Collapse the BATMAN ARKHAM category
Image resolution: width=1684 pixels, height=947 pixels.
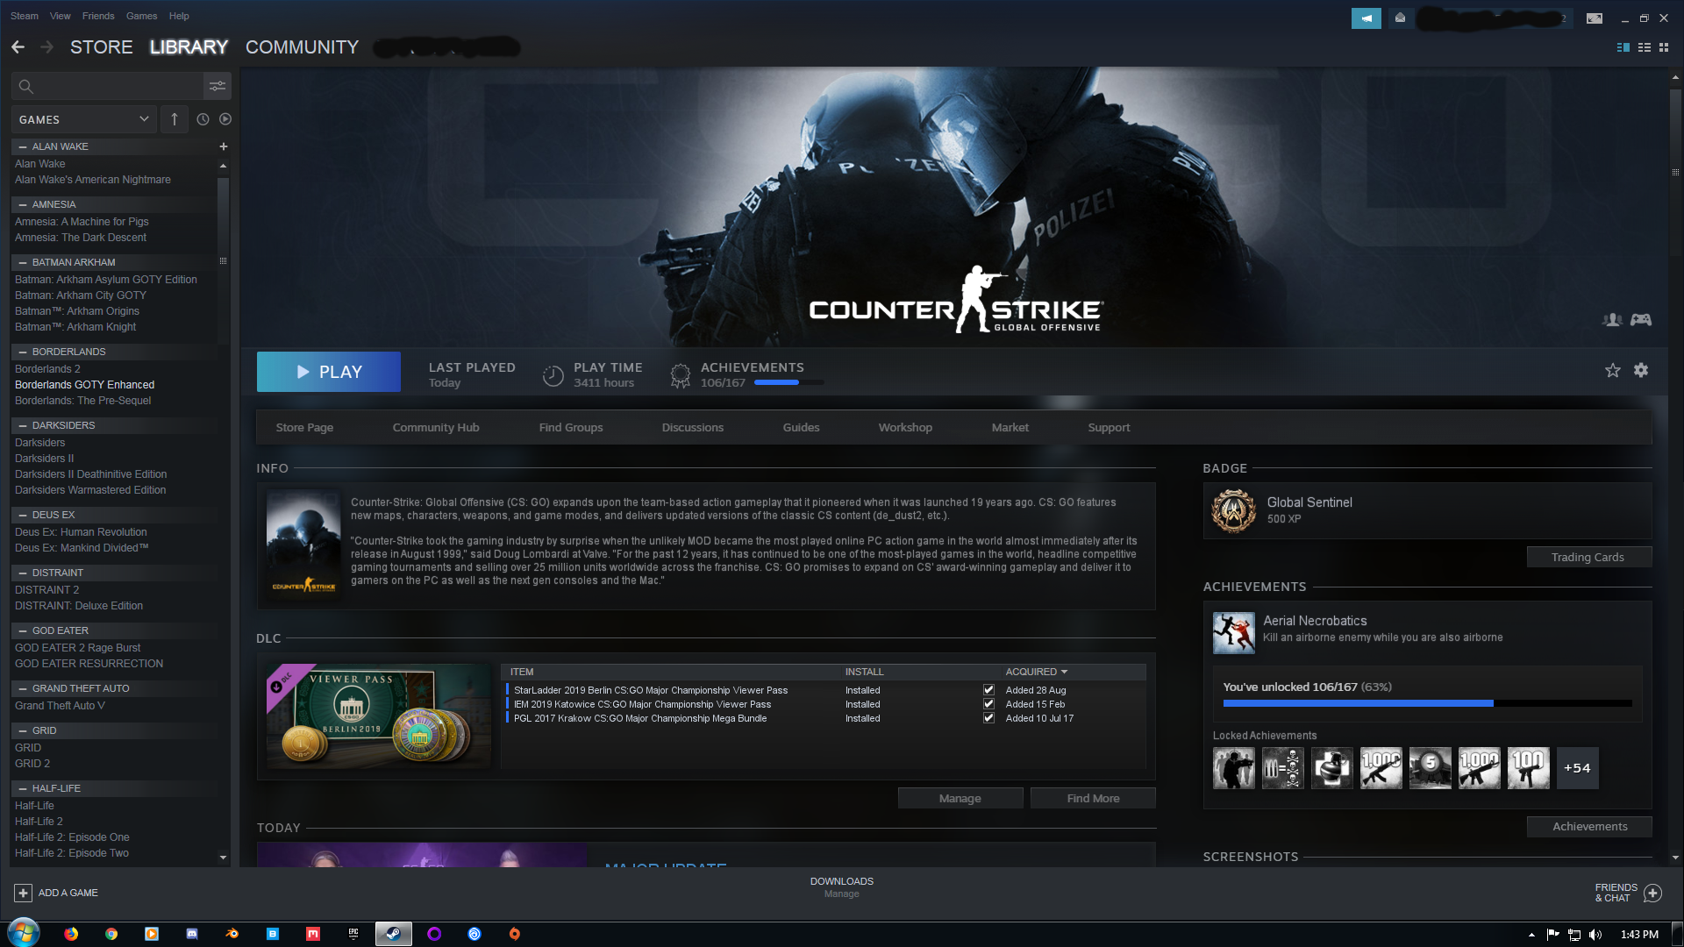point(23,262)
